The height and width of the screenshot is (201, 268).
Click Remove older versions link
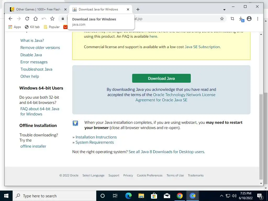40,48
